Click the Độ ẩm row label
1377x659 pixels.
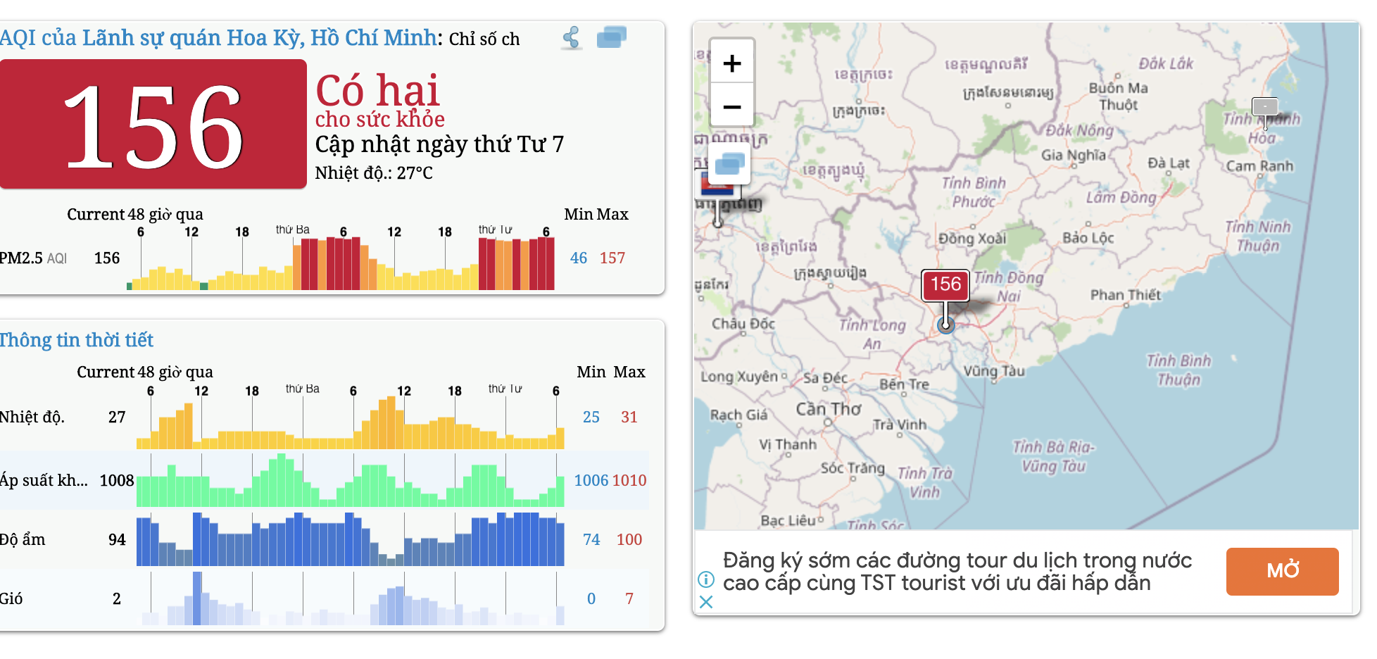(23, 539)
